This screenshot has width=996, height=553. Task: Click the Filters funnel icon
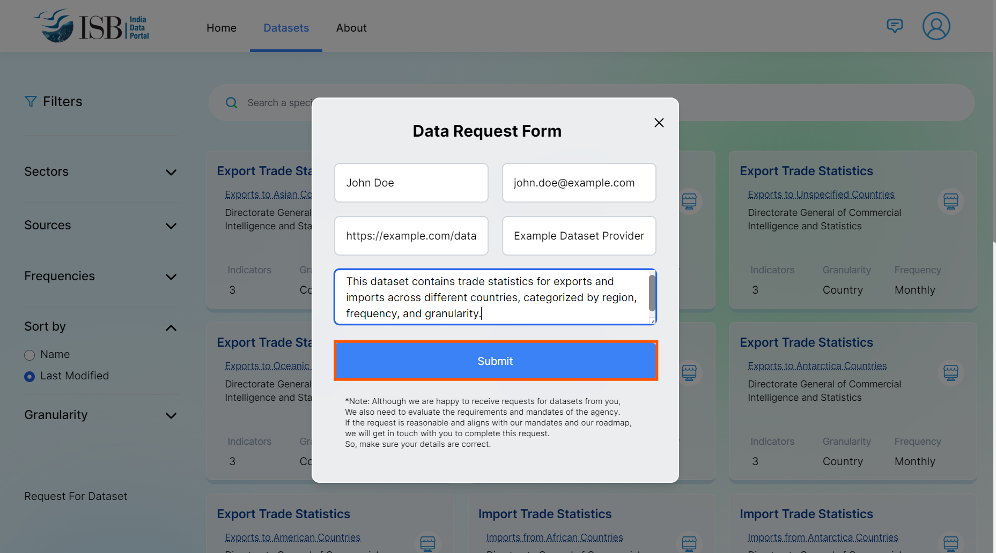31,102
